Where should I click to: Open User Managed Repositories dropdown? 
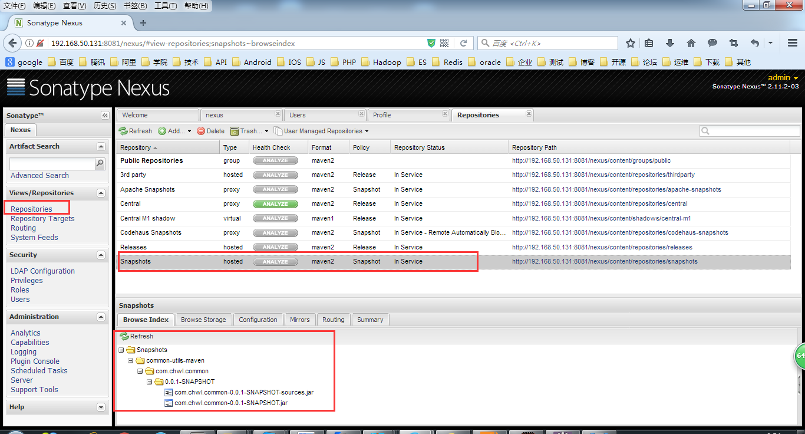(321, 131)
